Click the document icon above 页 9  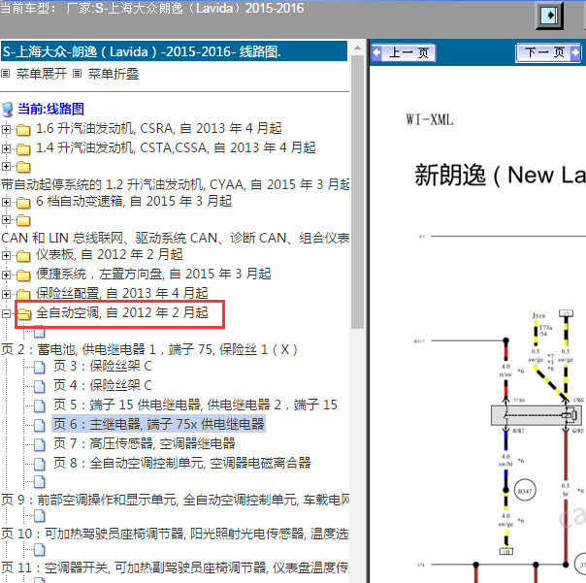(39, 482)
